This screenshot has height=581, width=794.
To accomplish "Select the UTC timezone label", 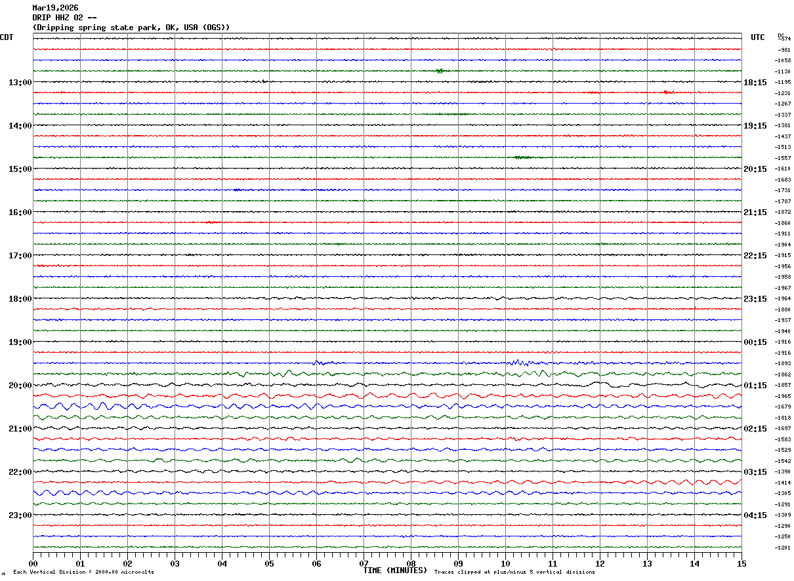I will (x=758, y=37).
